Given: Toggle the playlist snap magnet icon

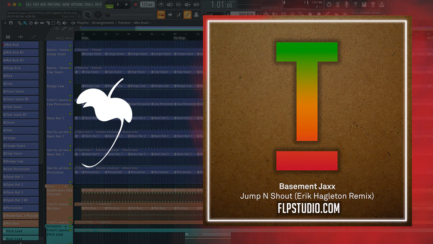Looking at the screenshot, I should pos(11,23).
